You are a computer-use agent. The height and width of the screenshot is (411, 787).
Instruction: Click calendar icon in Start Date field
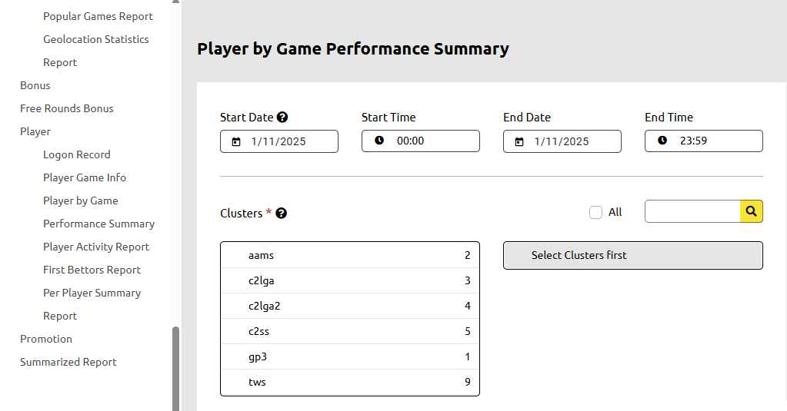236,141
